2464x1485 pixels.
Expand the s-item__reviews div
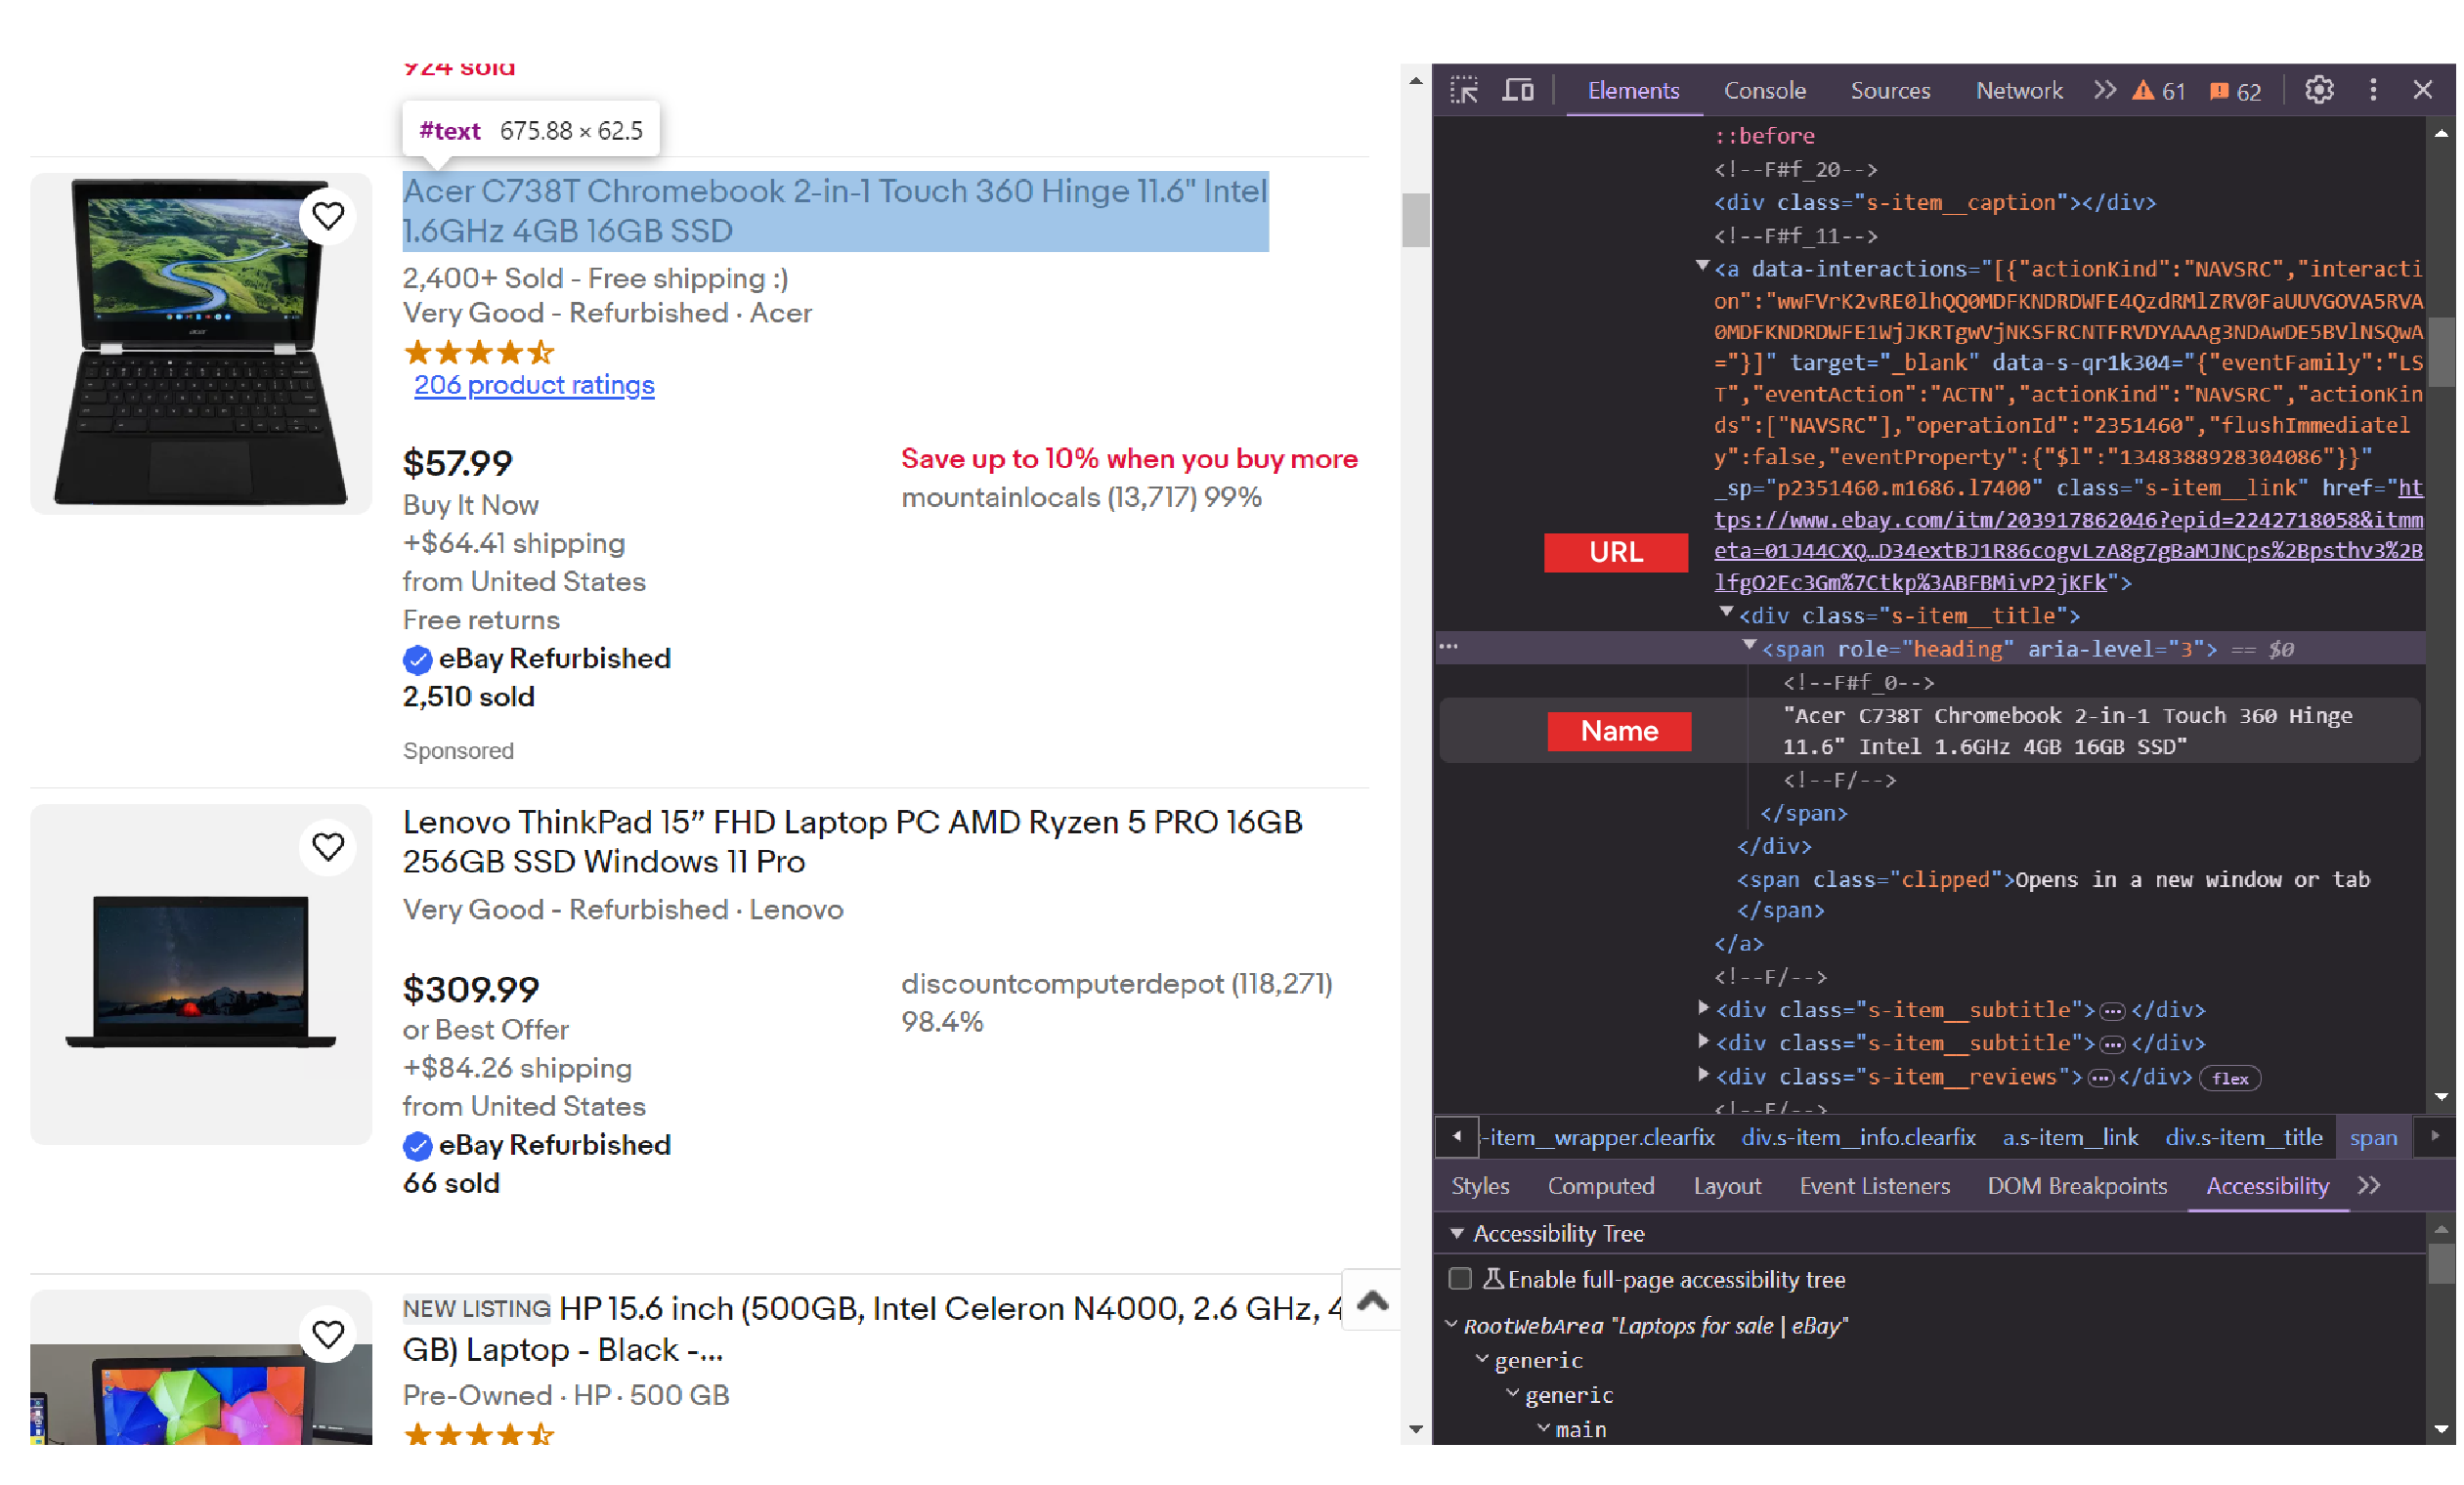[1703, 1075]
